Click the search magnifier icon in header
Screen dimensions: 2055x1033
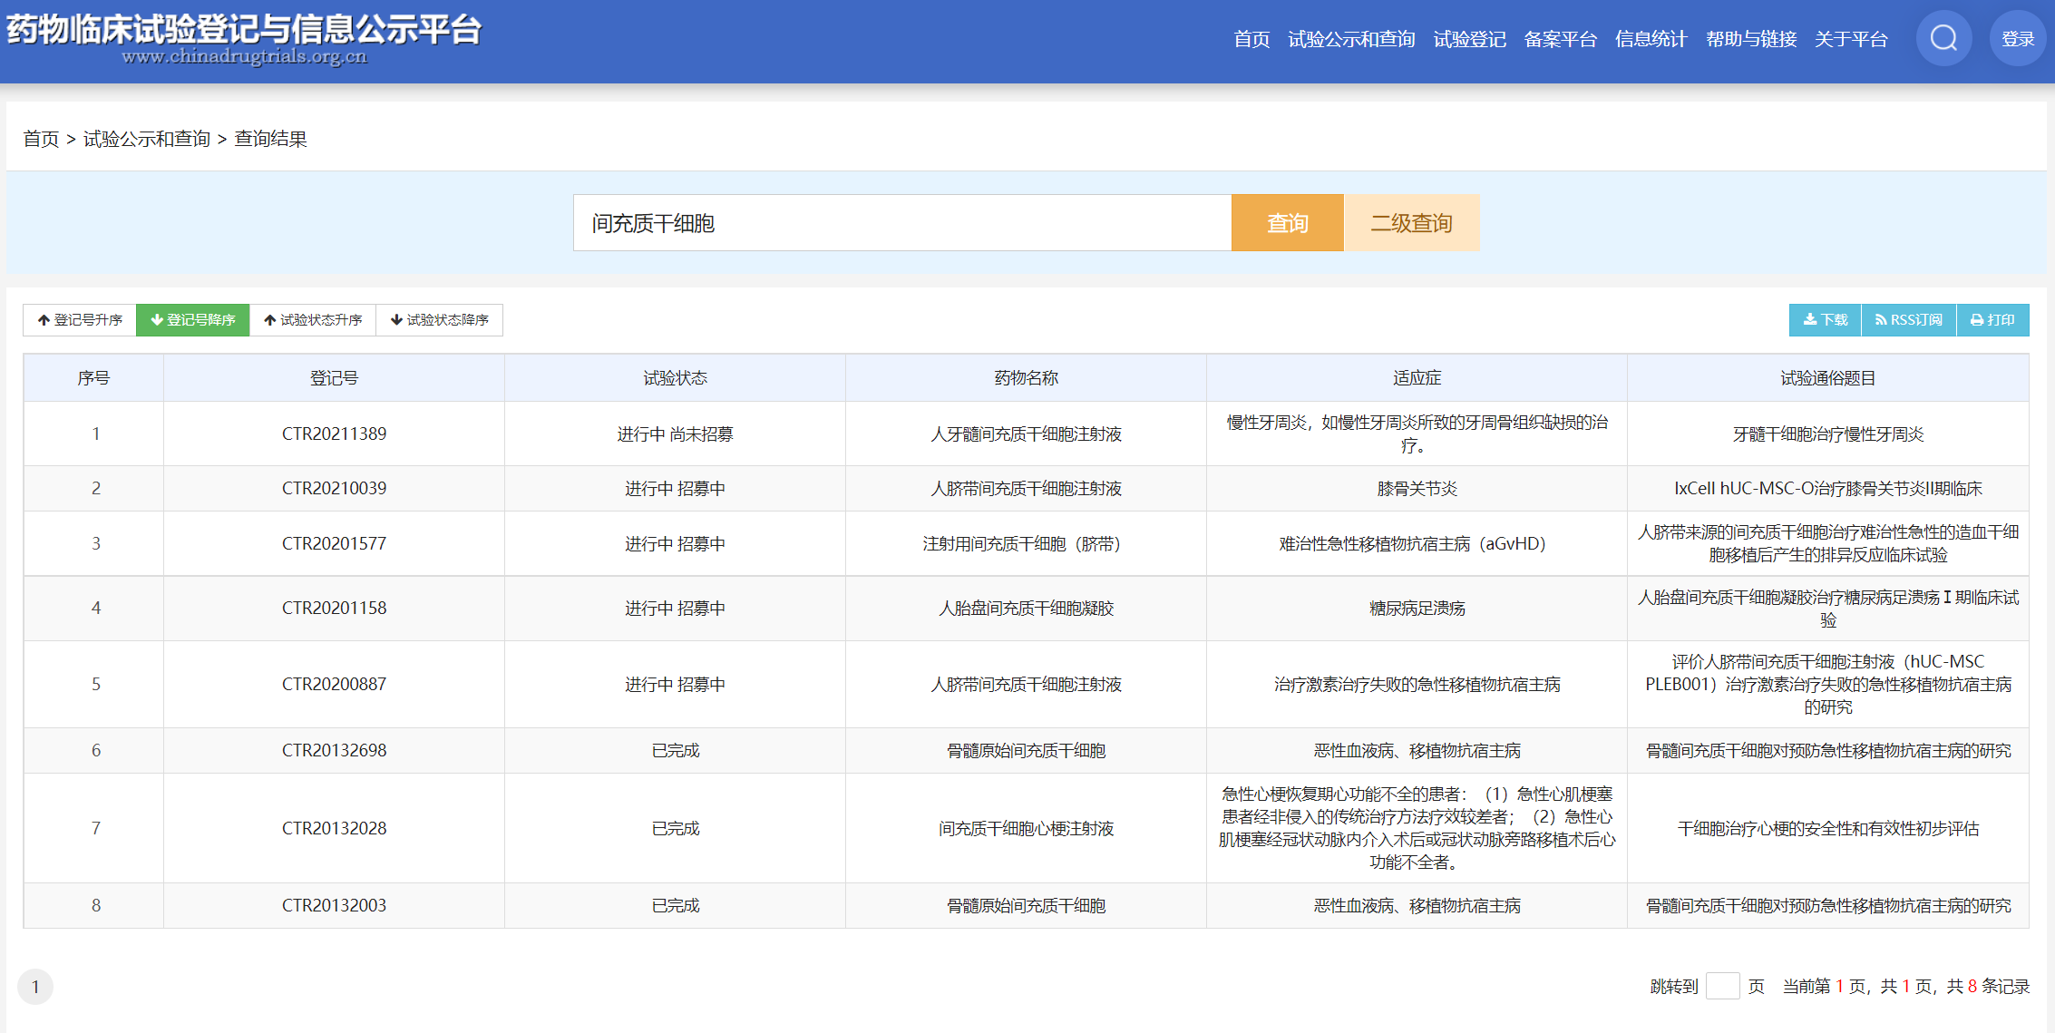(x=1943, y=38)
